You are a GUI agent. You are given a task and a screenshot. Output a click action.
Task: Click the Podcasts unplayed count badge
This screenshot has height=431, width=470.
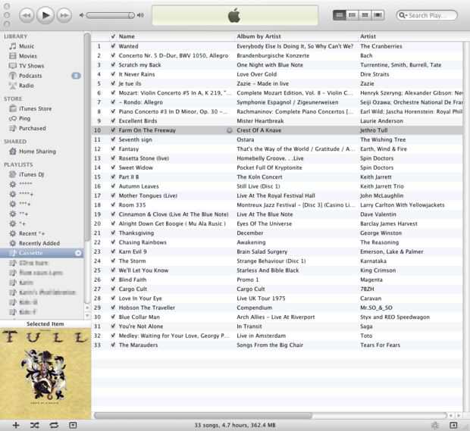click(76, 76)
